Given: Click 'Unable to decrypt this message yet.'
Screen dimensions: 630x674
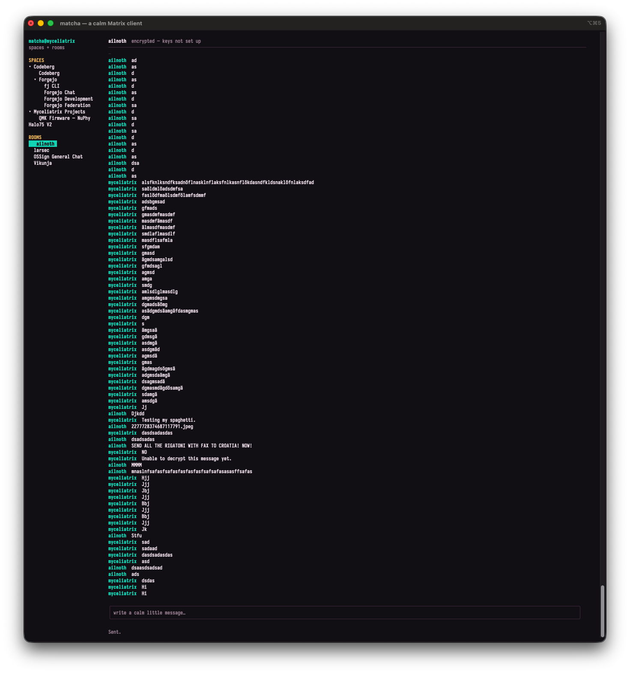Looking at the screenshot, I should point(187,459).
